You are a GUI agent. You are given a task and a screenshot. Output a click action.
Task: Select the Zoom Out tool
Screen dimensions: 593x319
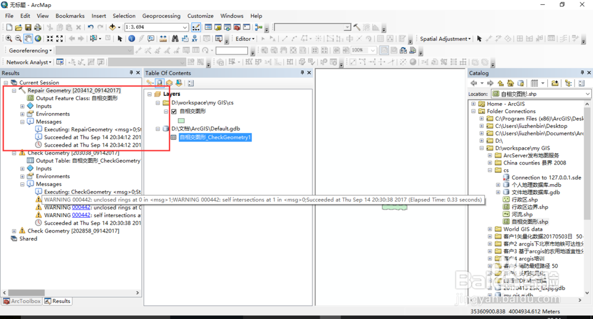18,38
